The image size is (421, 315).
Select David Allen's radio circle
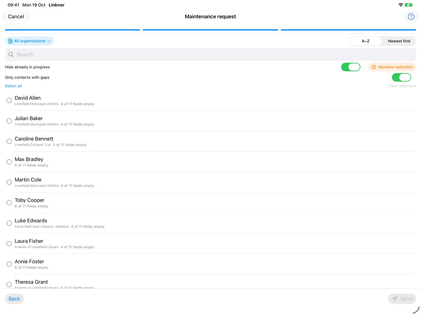tap(9, 100)
